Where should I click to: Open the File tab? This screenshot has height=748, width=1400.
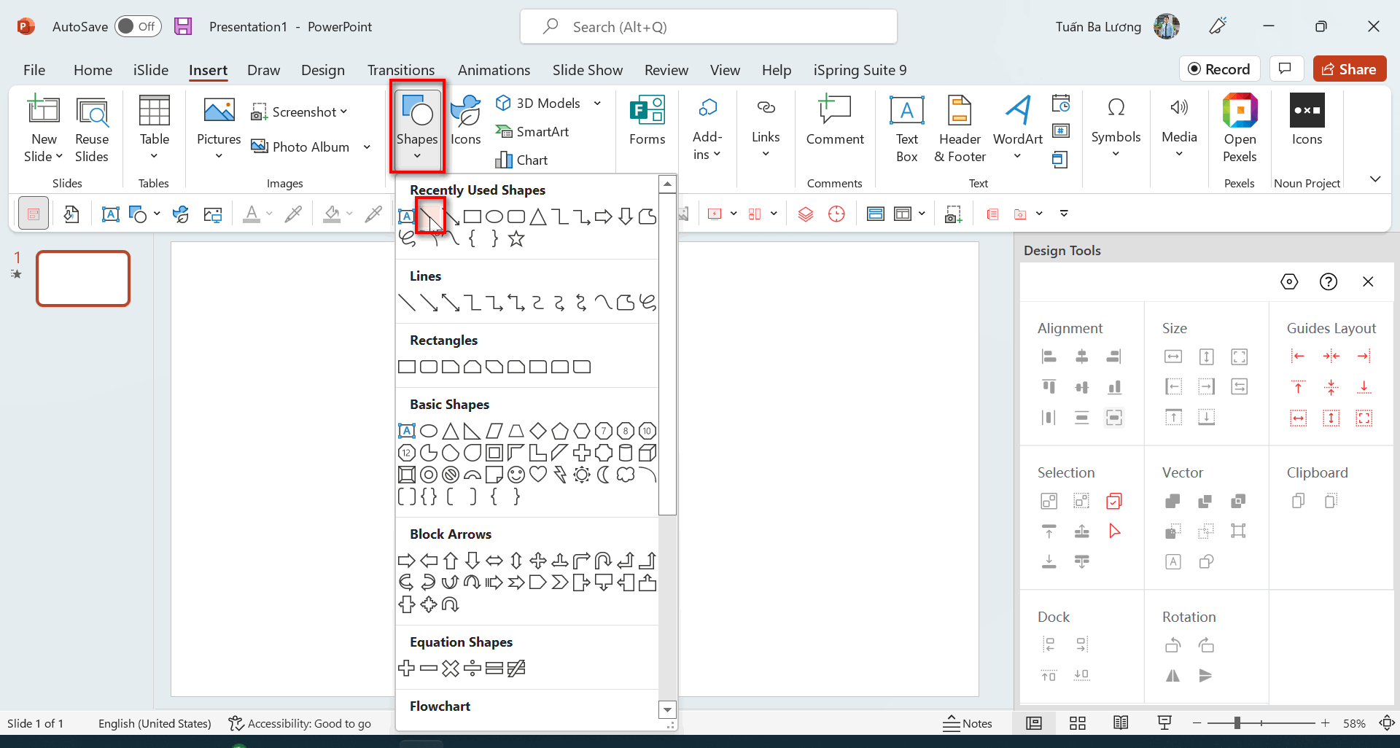pyautogui.click(x=34, y=70)
